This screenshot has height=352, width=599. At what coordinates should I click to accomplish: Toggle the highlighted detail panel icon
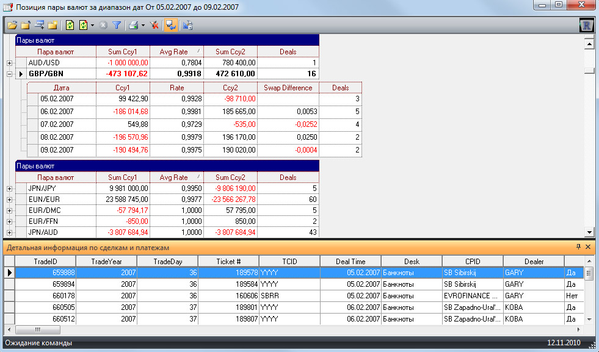(x=171, y=26)
